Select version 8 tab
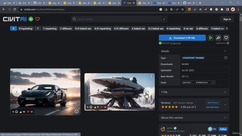The image size is (242, 136). (x=14, y=29)
